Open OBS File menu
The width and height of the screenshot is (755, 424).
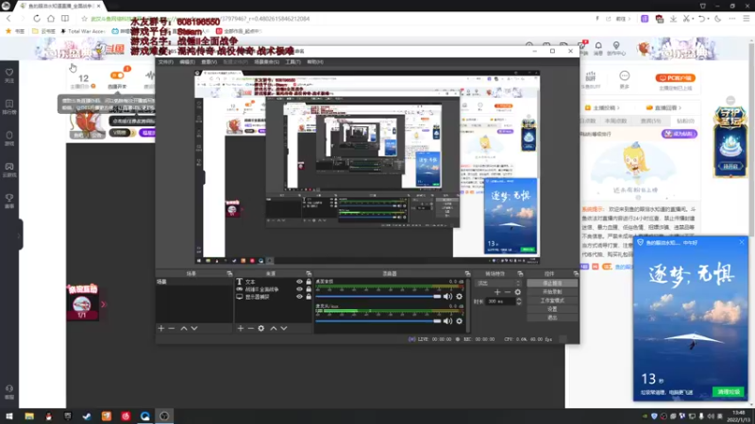click(166, 62)
